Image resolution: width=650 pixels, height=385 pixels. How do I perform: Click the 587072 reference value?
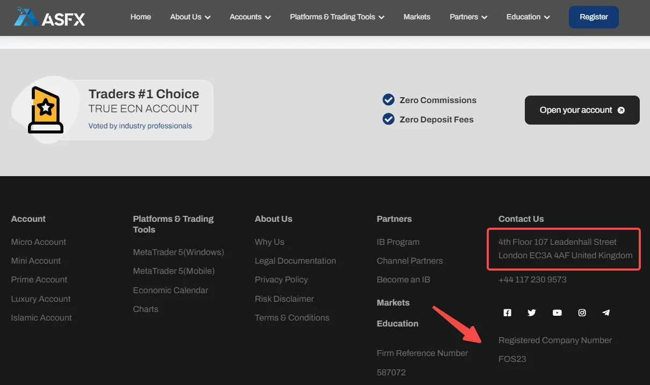click(391, 373)
